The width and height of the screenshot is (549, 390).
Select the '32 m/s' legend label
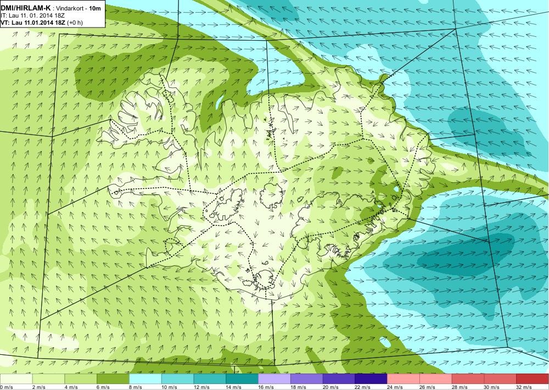[524, 387]
